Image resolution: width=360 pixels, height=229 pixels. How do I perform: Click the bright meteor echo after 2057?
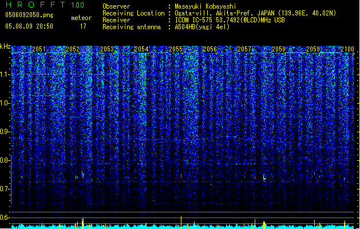tap(264, 178)
